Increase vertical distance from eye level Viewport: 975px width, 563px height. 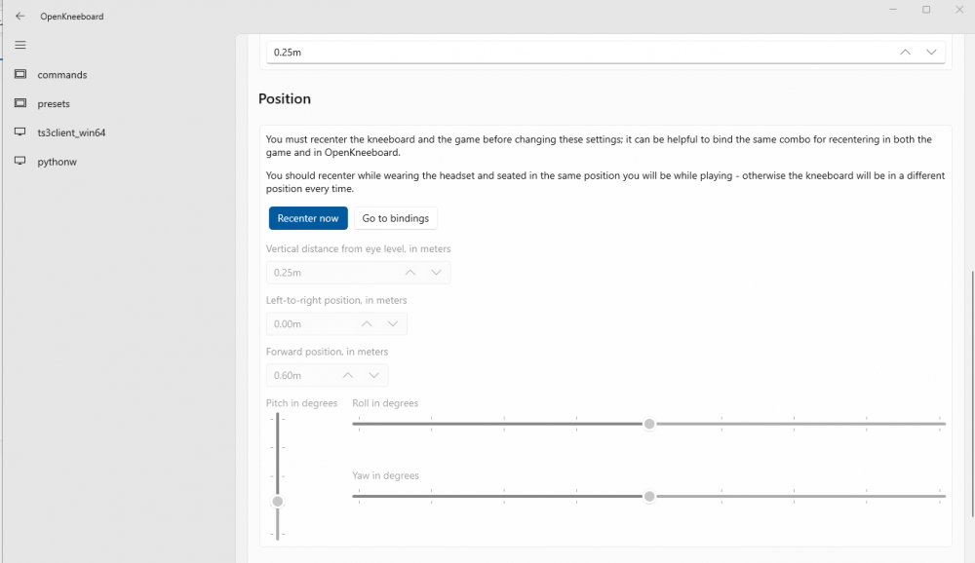[410, 273]
